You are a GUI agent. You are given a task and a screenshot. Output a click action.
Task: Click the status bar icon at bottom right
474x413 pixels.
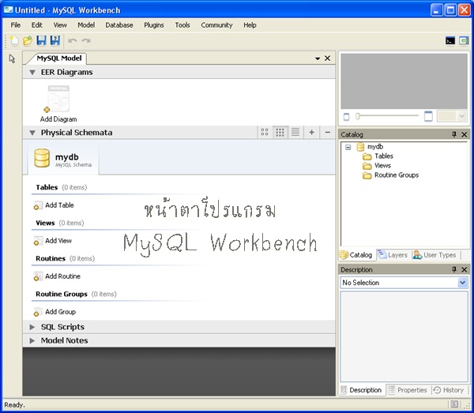454,404
